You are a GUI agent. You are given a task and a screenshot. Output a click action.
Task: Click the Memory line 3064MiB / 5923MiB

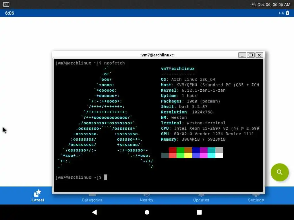point(193,139)
